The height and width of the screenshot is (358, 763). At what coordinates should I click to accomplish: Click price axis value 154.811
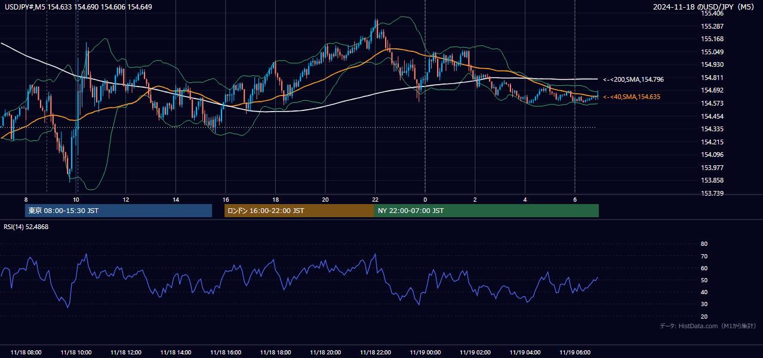coord(712,78)
